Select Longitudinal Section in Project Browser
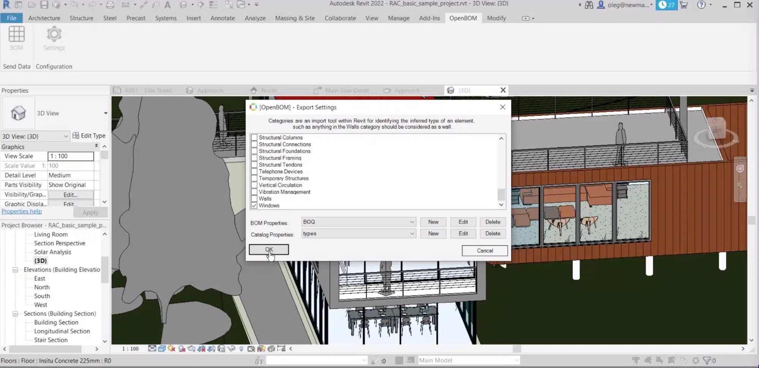Viewport: 759px width, 368px height. (62, 331)
